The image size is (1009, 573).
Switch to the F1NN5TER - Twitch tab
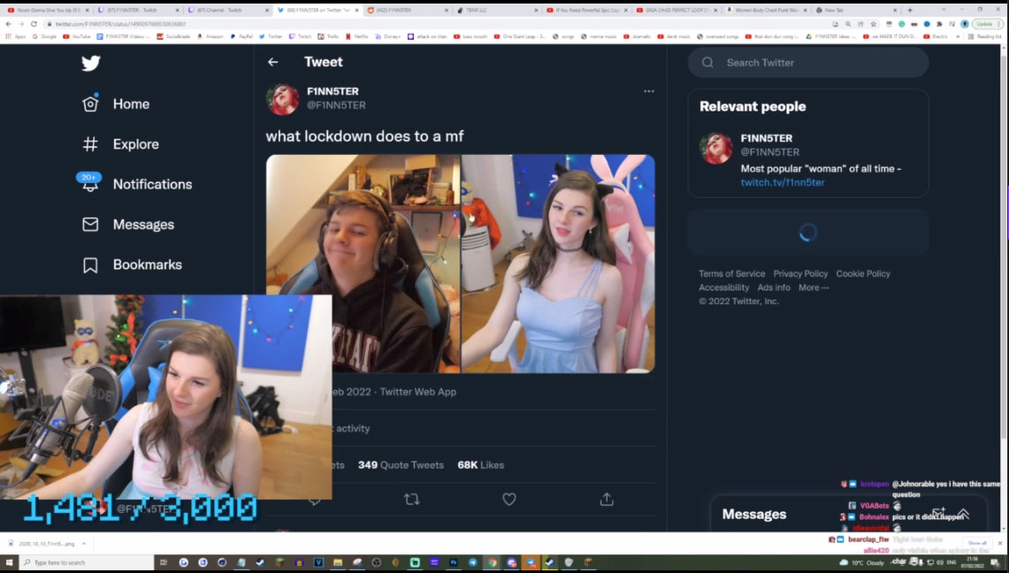(x=138, y=11)
